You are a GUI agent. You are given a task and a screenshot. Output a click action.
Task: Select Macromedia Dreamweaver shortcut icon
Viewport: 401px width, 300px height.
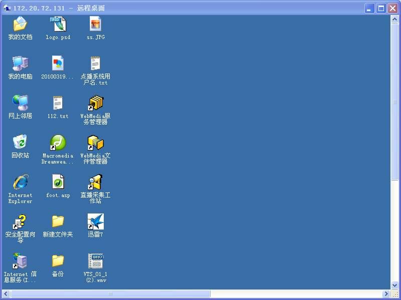tap(58, 142)
